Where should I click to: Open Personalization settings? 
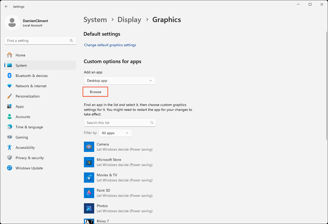(x=40, y=96)
